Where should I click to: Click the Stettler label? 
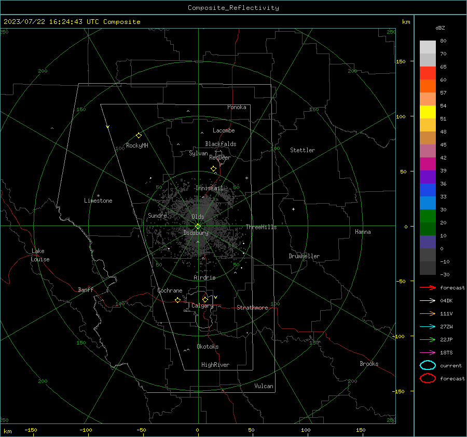[303, 150]
